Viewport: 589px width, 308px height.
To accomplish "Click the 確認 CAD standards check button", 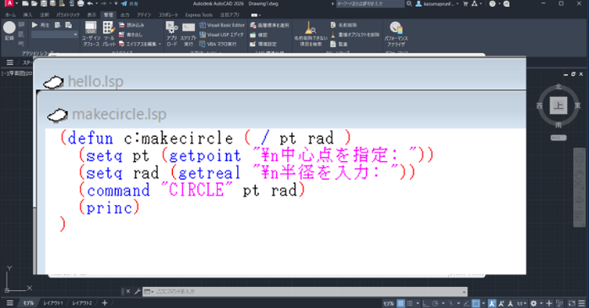I will tap(258, 35).
